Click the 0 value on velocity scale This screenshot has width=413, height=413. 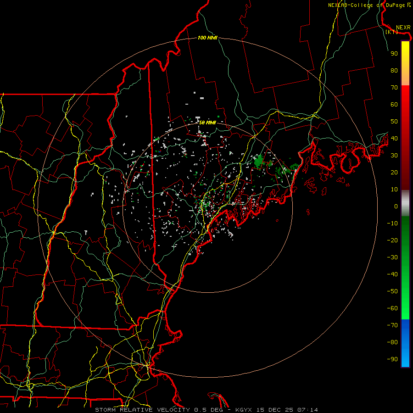click(396, 206)
